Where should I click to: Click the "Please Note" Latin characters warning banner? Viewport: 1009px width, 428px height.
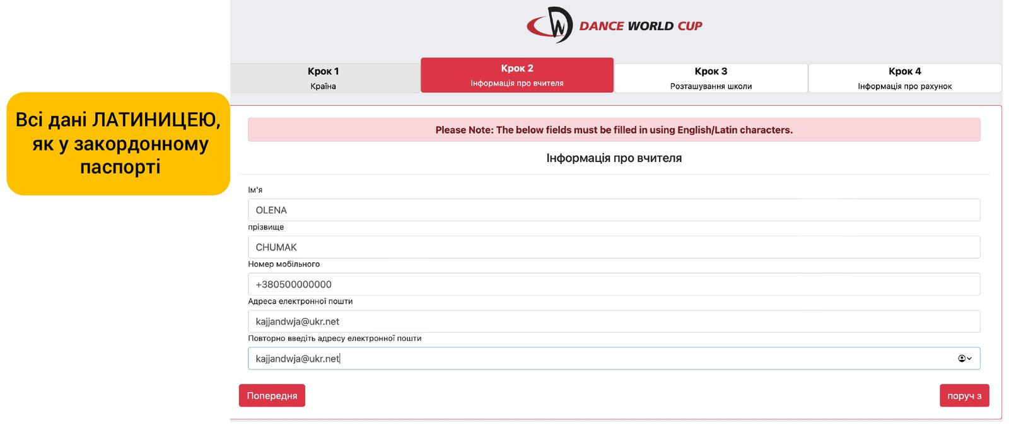[614, 130]
